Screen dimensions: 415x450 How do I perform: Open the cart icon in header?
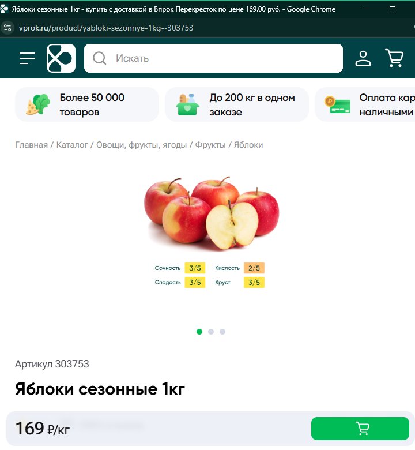point(394,58)
